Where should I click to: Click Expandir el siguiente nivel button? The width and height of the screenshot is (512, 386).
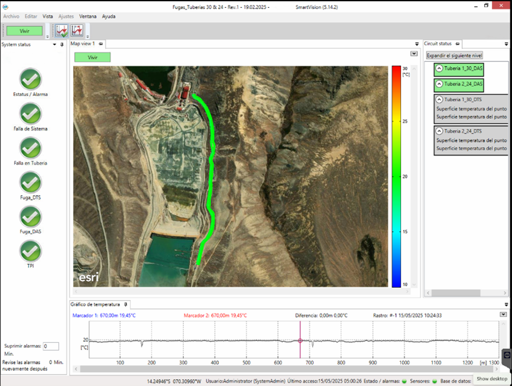[455, 55]
